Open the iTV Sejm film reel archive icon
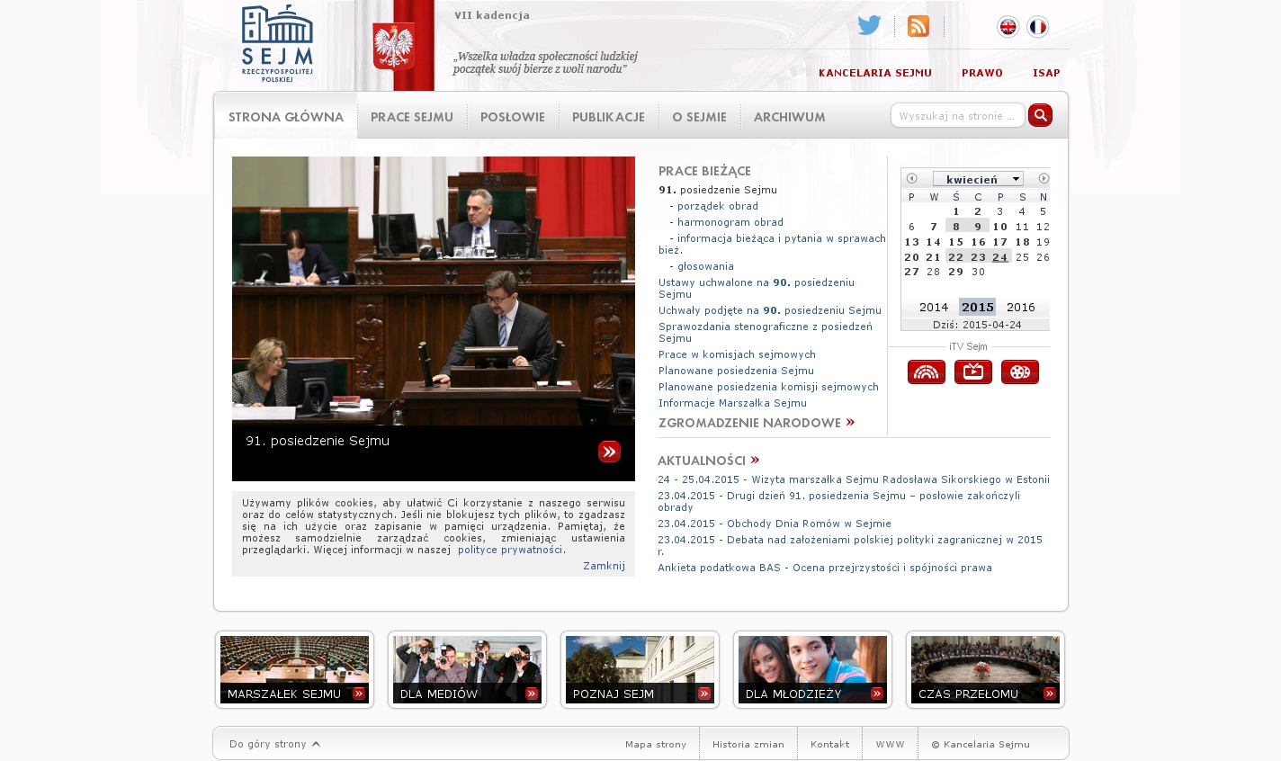1281x761 pixels. pos(1019,372)
